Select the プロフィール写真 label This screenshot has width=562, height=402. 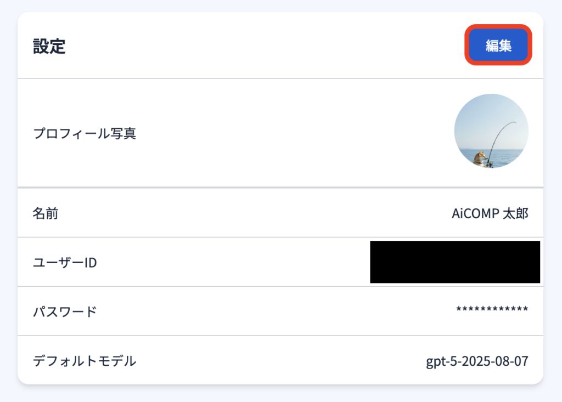coord(85,133)
